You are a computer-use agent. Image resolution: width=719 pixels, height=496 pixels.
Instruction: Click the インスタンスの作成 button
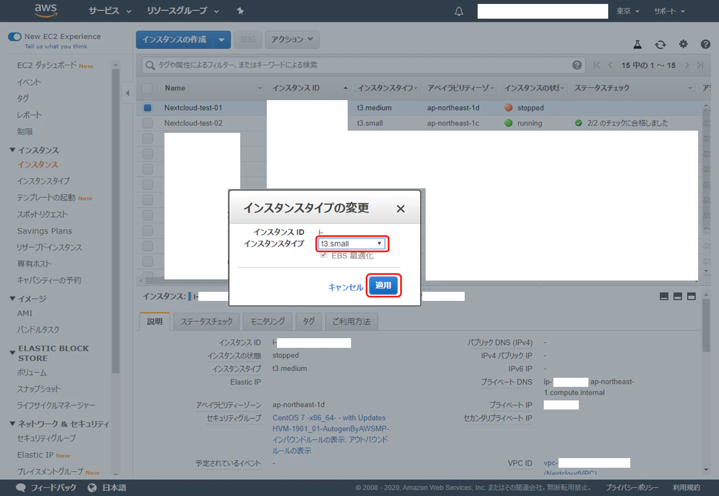pos(174,40)
